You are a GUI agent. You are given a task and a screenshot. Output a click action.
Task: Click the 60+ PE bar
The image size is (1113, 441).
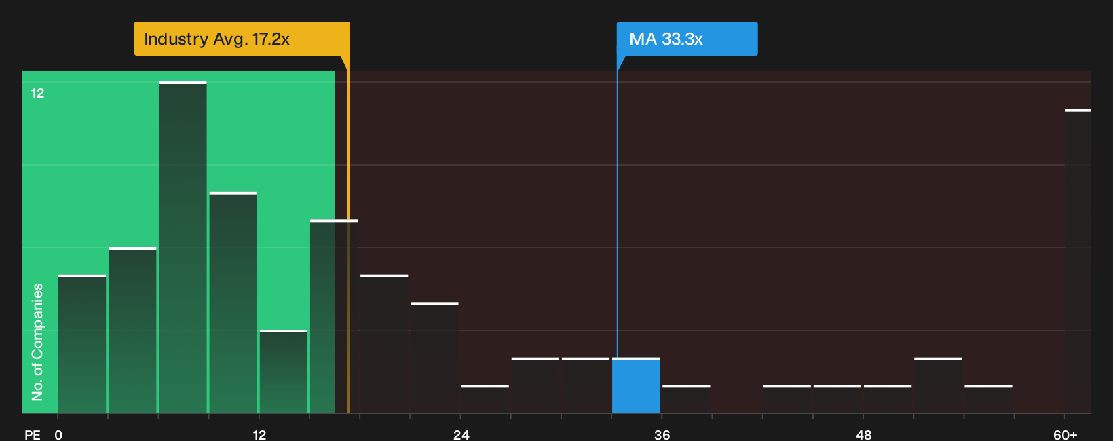[x=1078, y=261]
